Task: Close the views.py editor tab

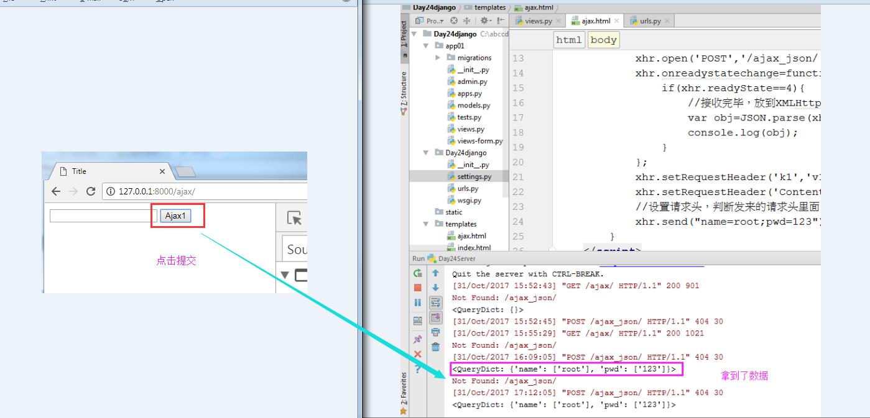Action: (558, 20)
